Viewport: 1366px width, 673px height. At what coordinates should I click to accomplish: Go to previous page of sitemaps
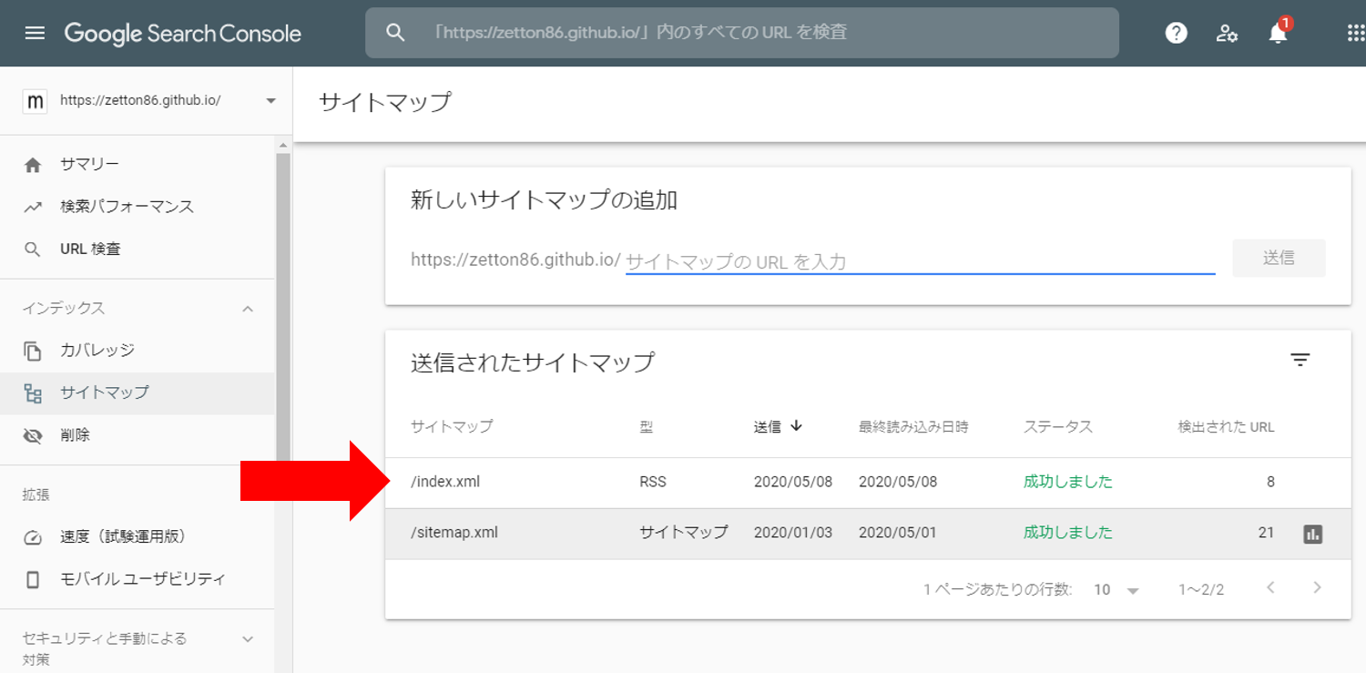click(x=1270, y=588)
